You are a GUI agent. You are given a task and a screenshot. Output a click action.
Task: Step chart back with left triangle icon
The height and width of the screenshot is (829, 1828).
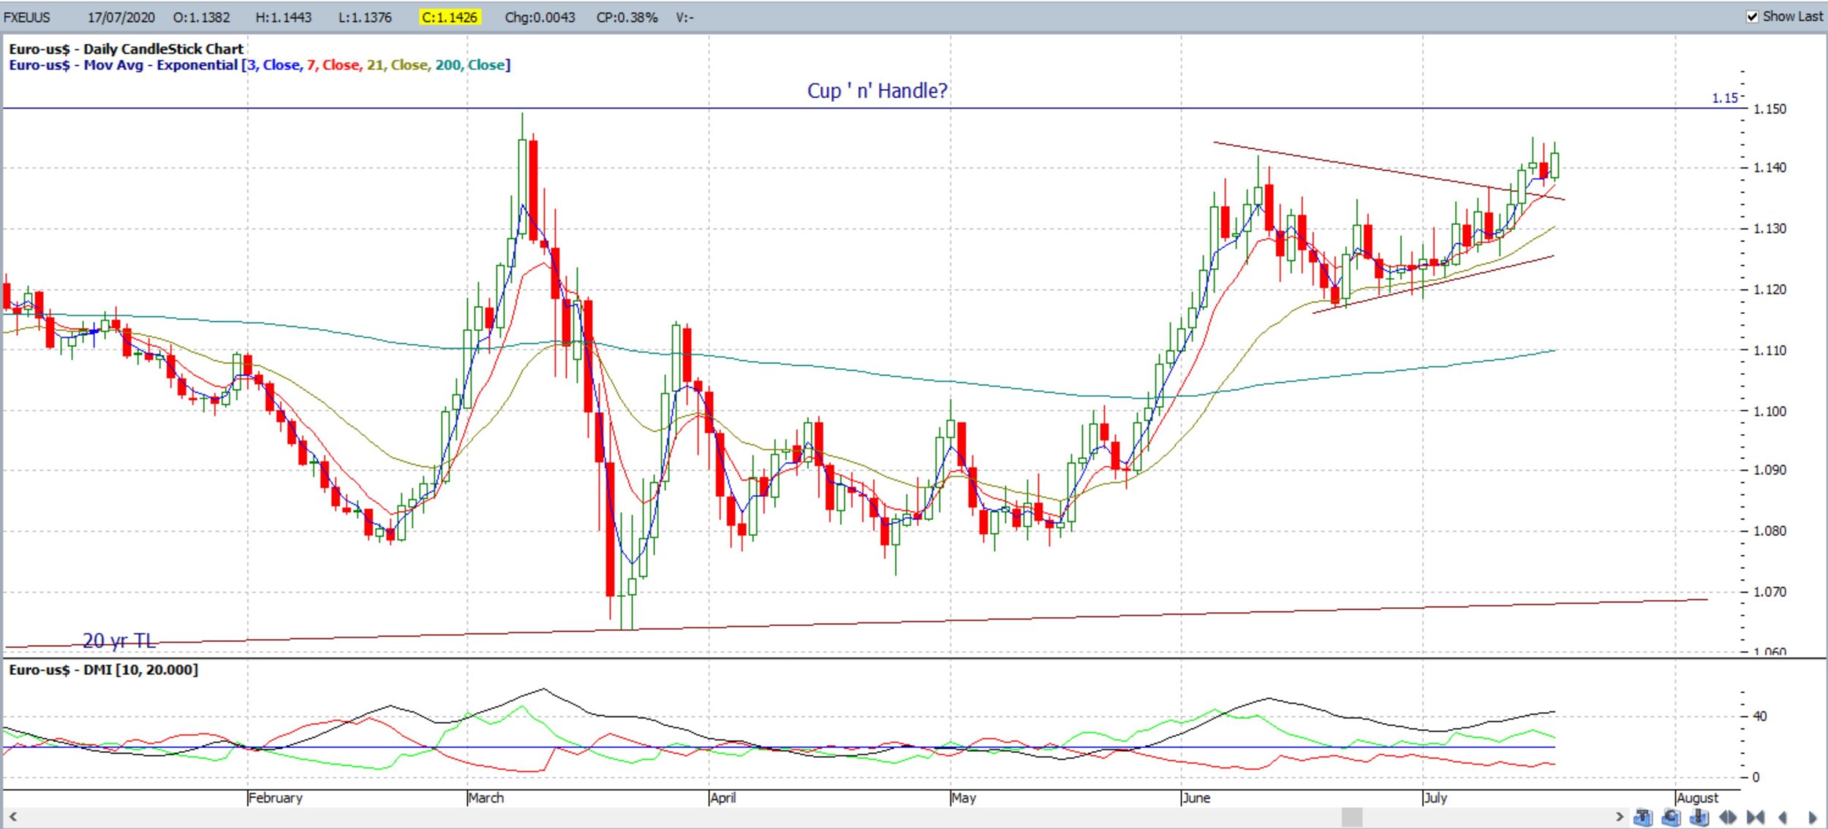(x=1783, y=817)
